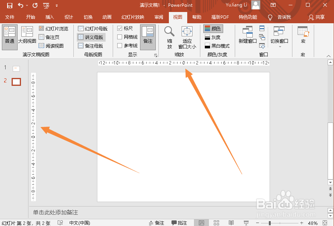Viewport: 334px width, 226px height.
Task: Click 适应窗口大小 fit to window
Action: (x=187, y=37)
